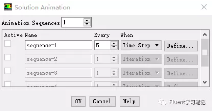Expand the Iteration dropdown for sequence-2
The width and height of the screenshot is (212, 112).
click(x=141, y=59)
